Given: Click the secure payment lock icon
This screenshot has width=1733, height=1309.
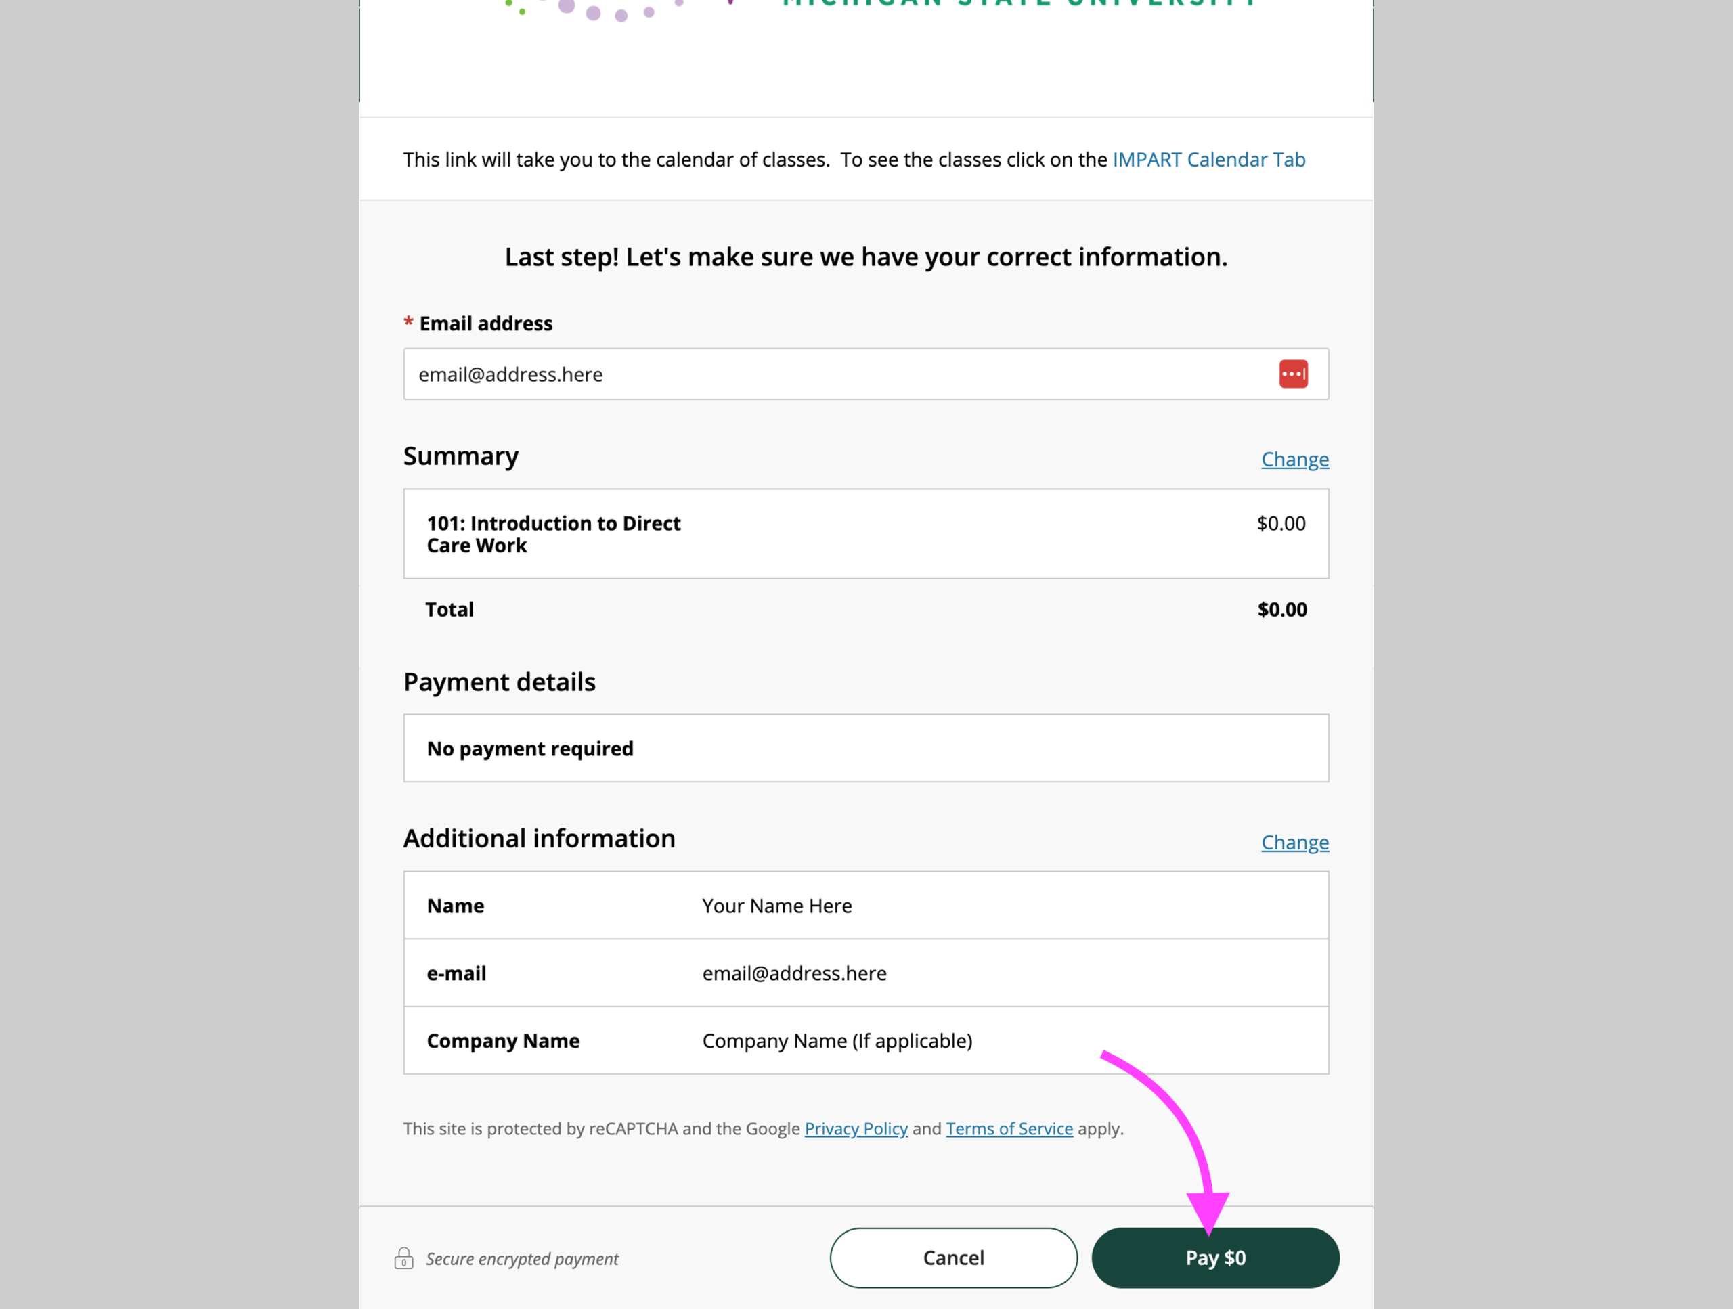Looking at the screenshot, I should tap(403, 1258).
